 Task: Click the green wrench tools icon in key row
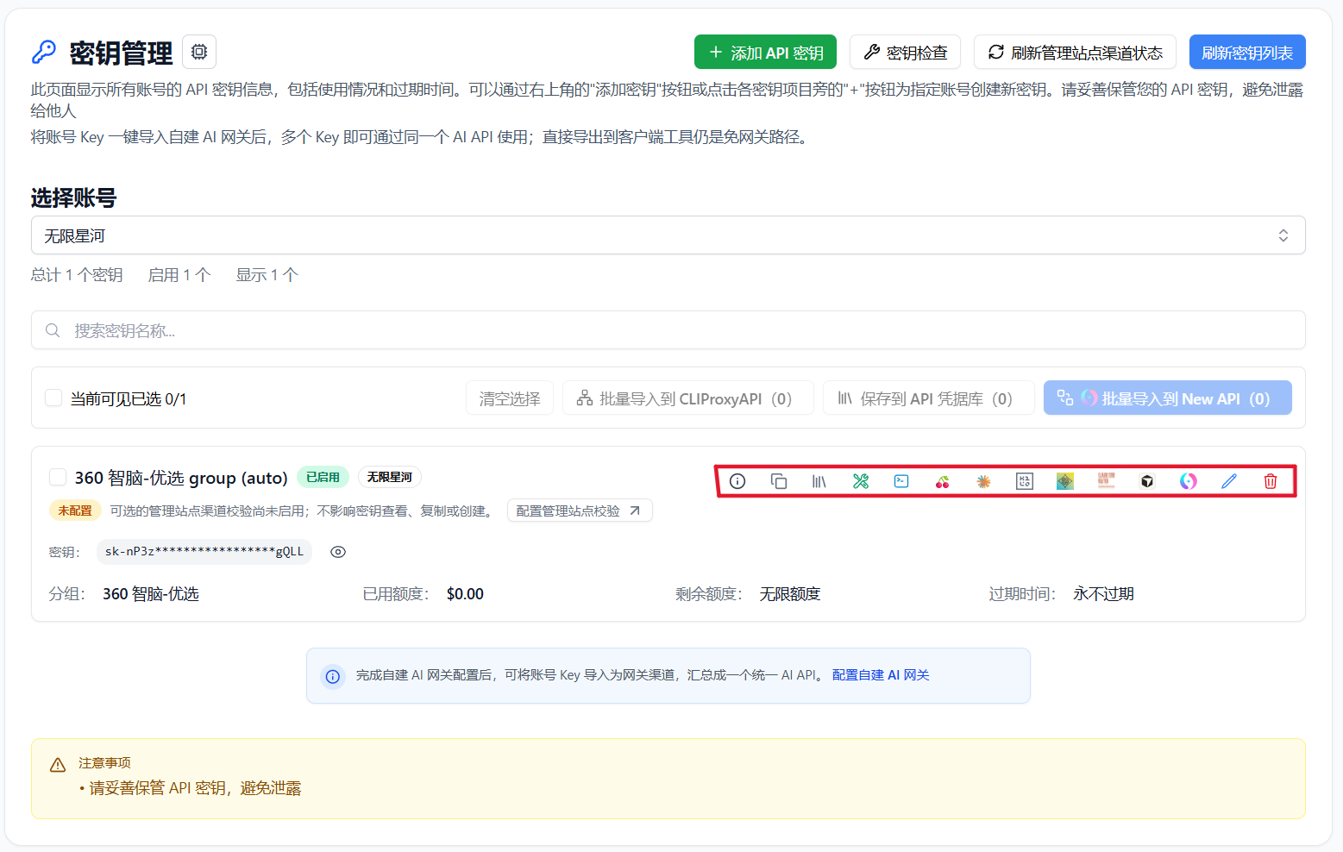tap(861, 481)
